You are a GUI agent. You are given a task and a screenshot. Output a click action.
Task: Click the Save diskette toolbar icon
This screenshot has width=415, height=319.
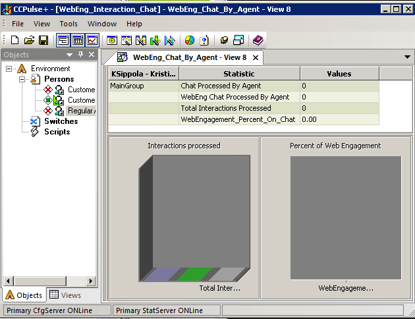[43, 41]
